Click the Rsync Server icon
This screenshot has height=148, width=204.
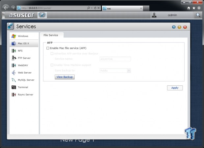14,95
